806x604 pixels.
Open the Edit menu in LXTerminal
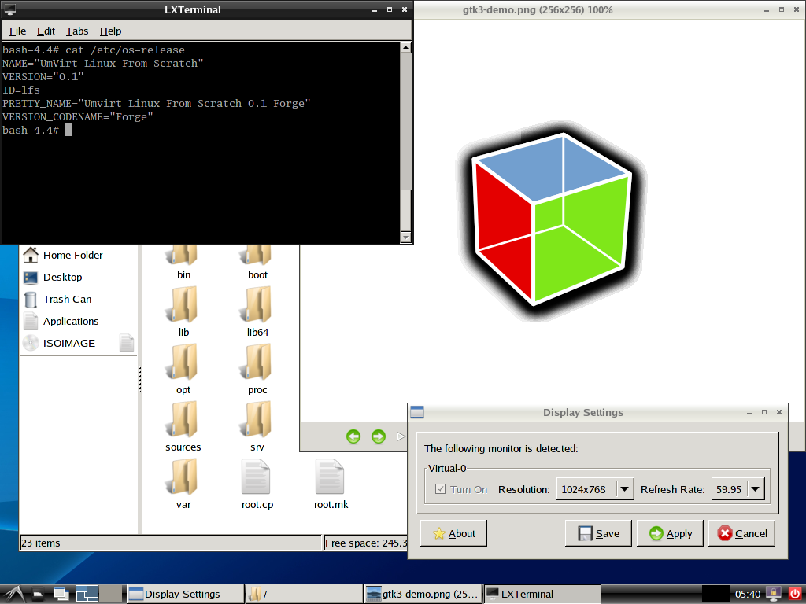click(x=46, y=31)
